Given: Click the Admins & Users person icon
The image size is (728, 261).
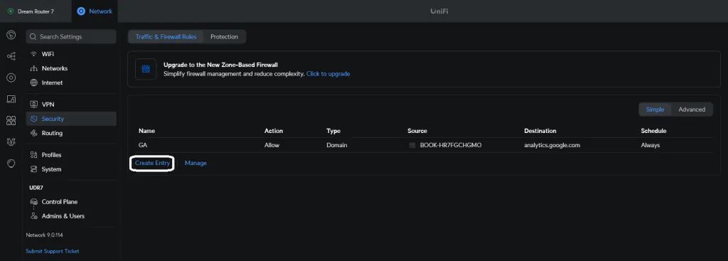Looking at the screenshot, I should [x=33, y=216].
